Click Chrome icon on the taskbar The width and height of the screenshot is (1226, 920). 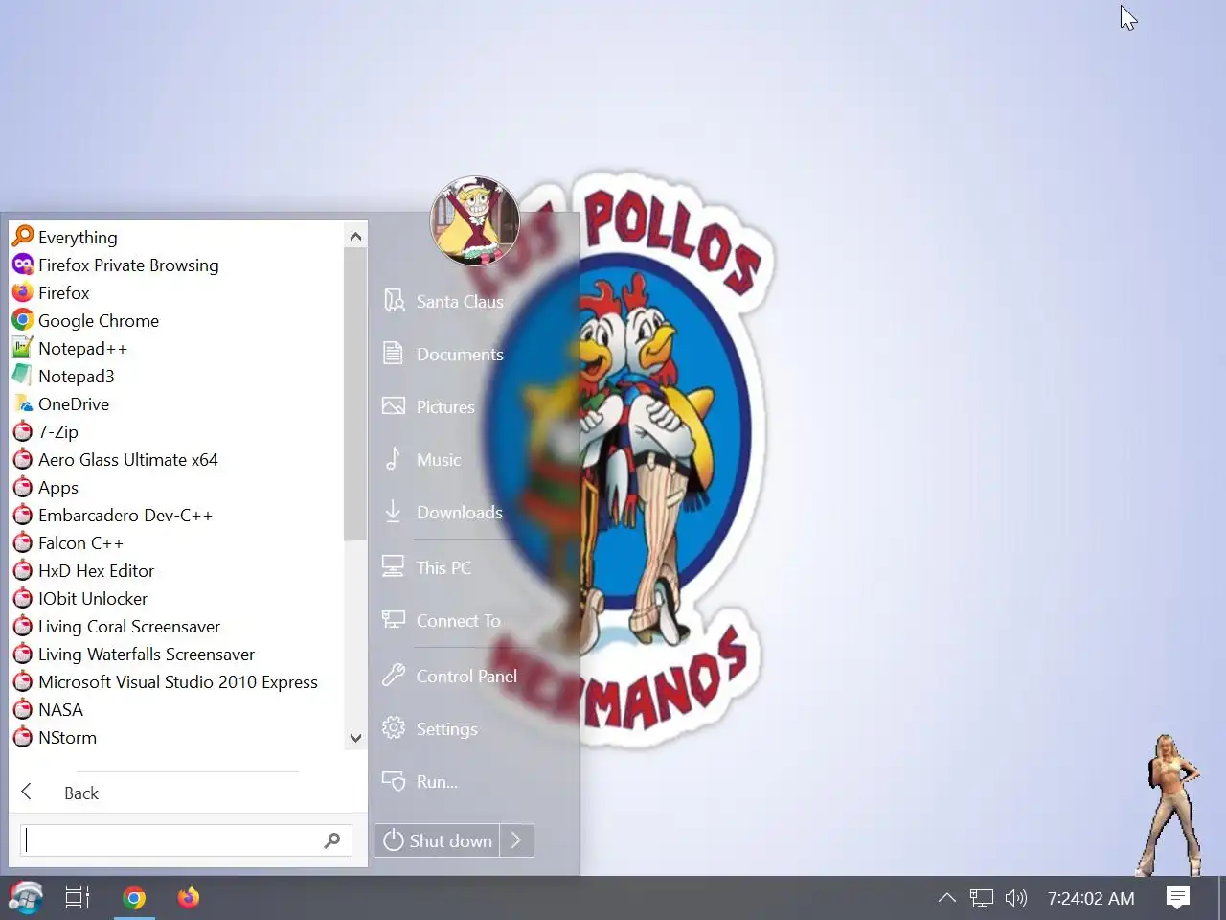[134, 898]
